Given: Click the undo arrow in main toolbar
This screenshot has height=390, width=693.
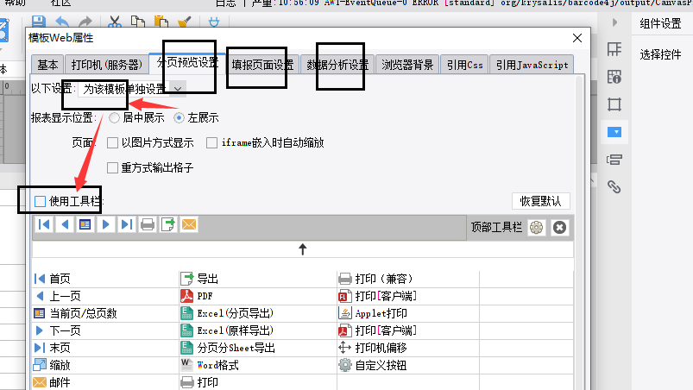Looking at the screenshot, I should (62, 22).
